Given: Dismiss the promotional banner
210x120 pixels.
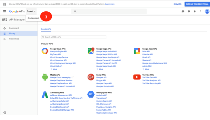Looking at the screenshot, I should [x=177, y=4].
